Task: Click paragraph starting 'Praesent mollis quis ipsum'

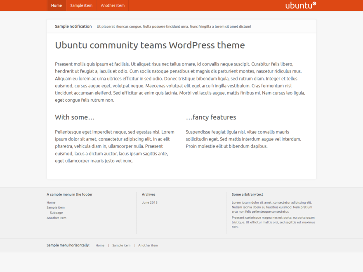Action: click(180, 82)
